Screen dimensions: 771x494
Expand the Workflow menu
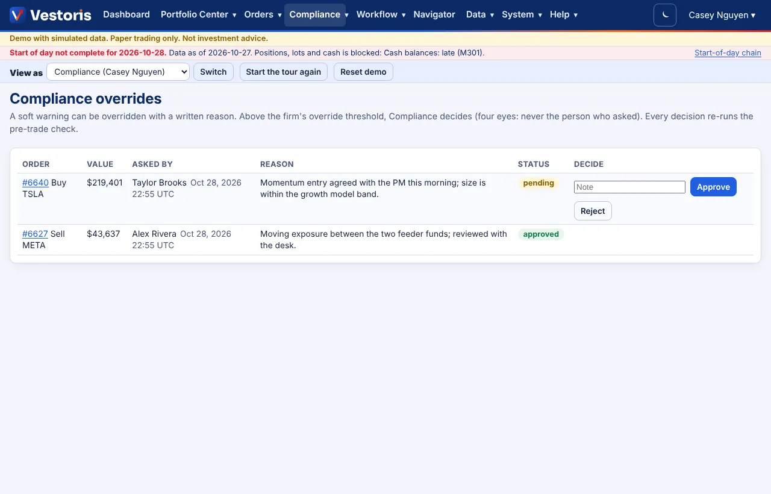[381, 14]
